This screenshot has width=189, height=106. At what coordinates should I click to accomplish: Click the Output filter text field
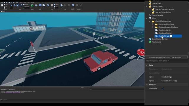coord(116,90)
